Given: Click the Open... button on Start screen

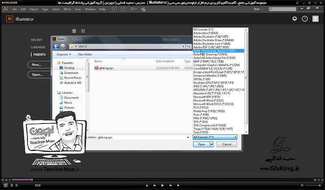Looking at the screenshot, I should click(39, 75).
